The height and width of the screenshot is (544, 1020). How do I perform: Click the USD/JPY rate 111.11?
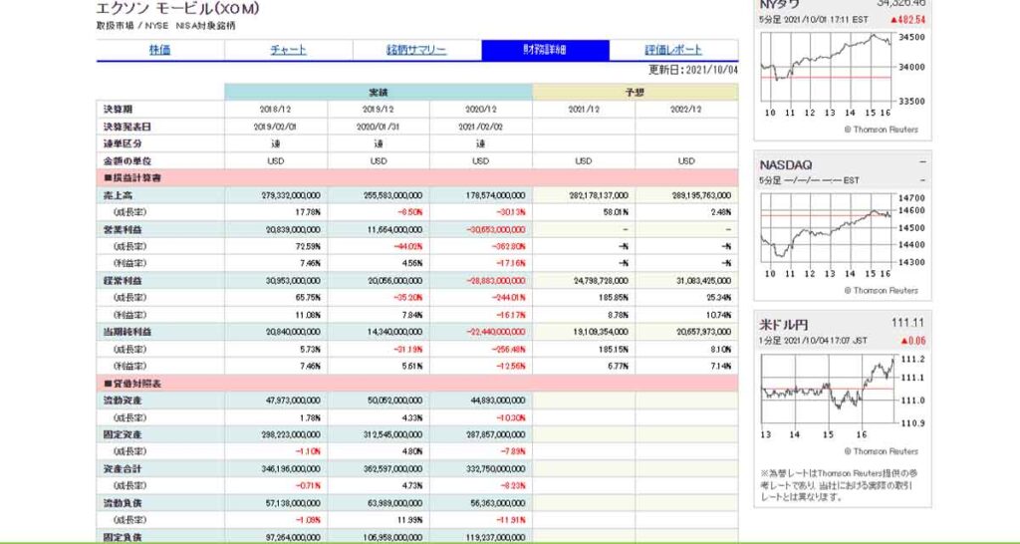pyautogui.click(x=908, y=324)
